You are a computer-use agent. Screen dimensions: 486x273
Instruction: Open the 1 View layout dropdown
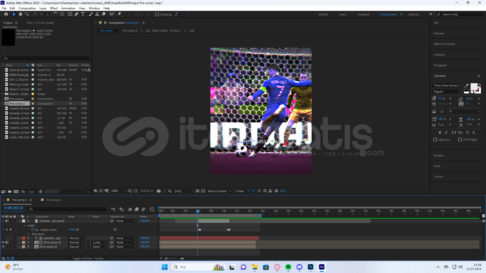[242, 191]
